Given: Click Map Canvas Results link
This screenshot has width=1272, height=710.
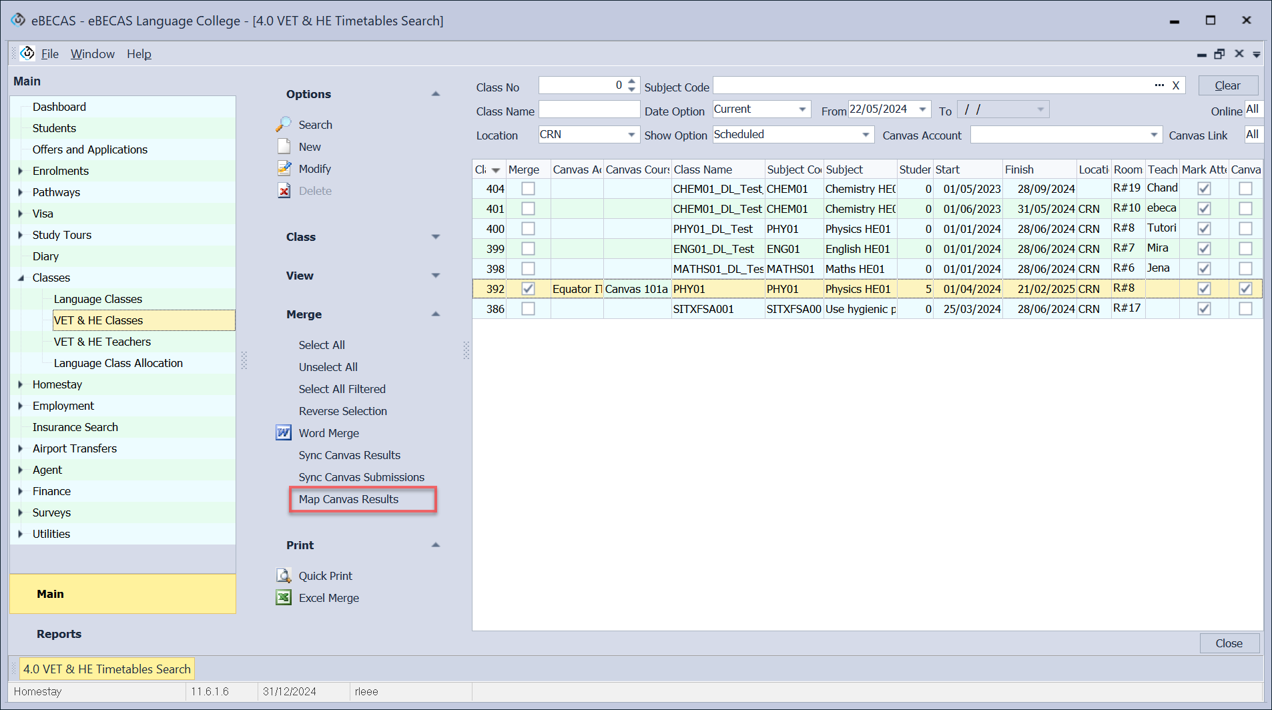Looking at the screenshot, I should click(x=348, y=499).
